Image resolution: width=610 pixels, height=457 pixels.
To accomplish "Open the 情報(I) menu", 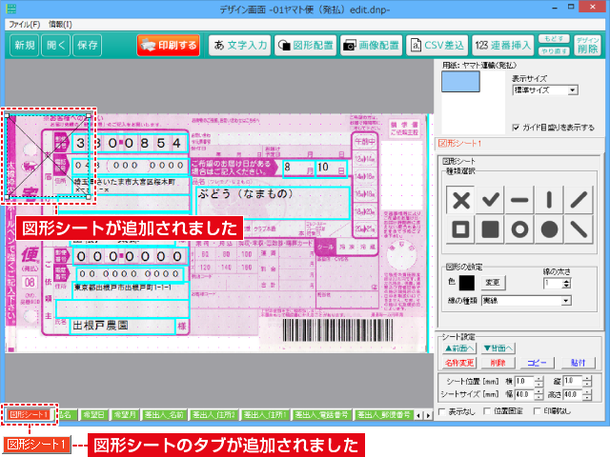I will 60,25.
